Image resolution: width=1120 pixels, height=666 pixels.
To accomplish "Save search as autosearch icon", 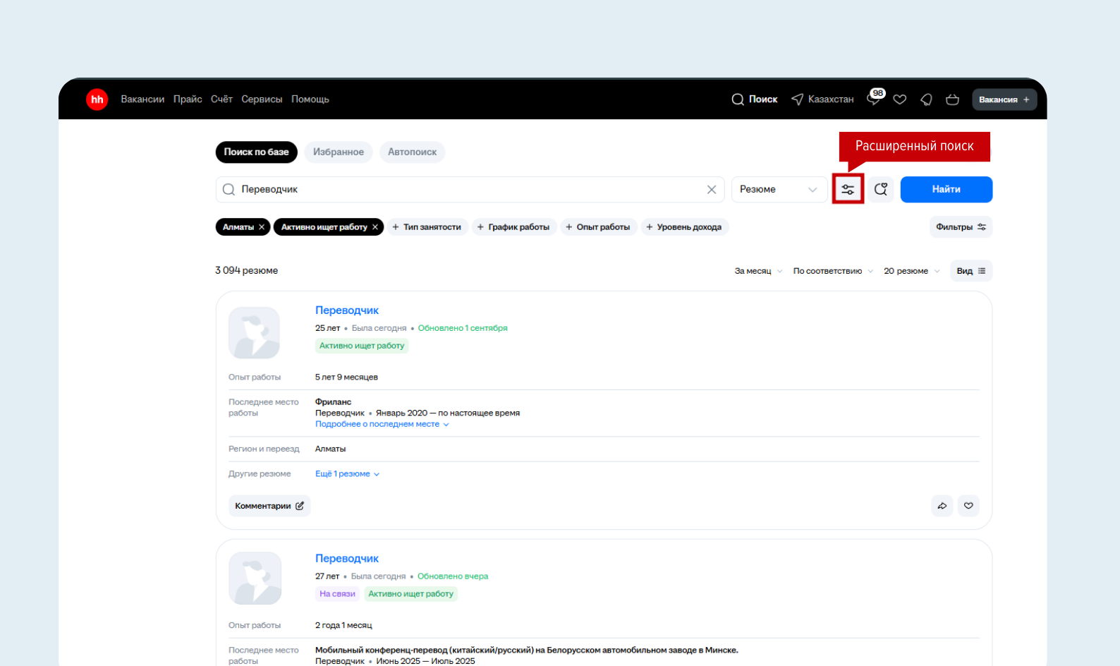I will click(881, 189).
